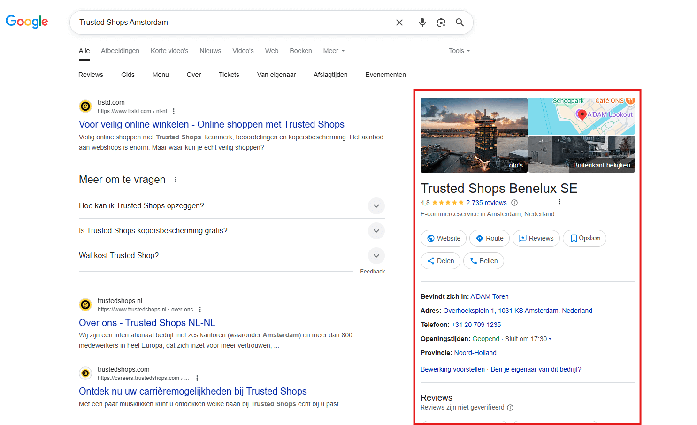Open the Meer dropdown menu
Screen dimensions: 697x425
tap(334, 51)
